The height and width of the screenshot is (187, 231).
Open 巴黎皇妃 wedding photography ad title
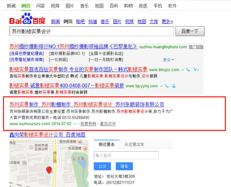click(74, 46)
